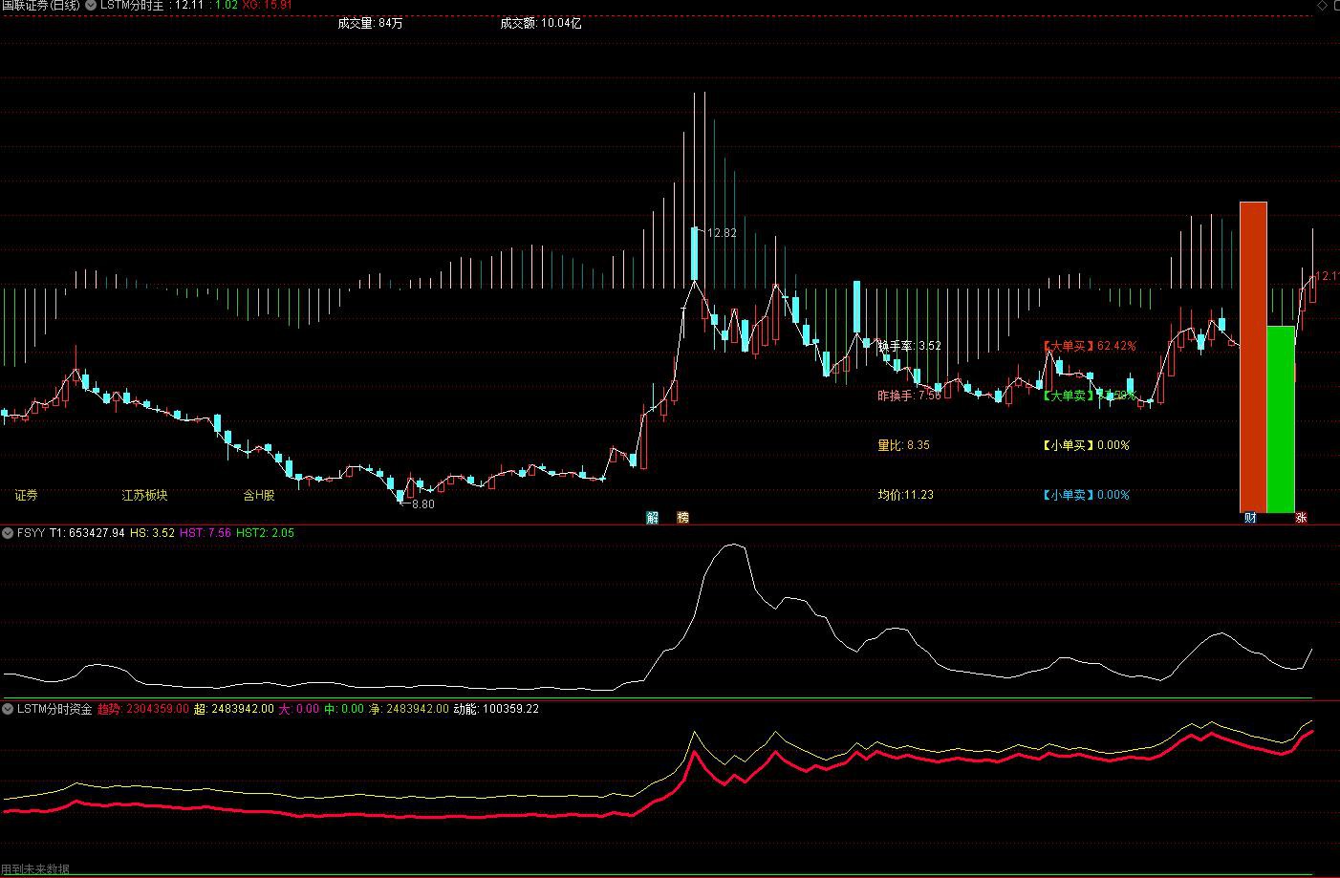Click the 换手率: 3.52 label
The width and height of the screenshot is (1340, 878).
(910, 346)
